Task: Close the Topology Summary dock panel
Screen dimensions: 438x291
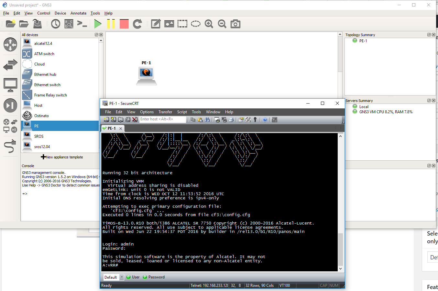Action: (433, 35)
